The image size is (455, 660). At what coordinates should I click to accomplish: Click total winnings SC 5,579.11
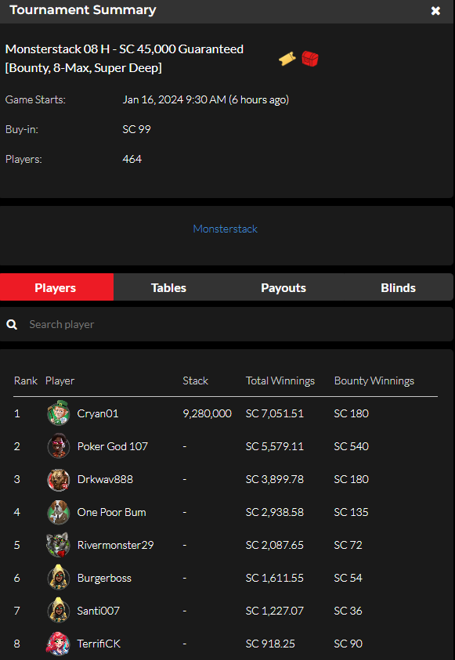click(x=275, y=446)
